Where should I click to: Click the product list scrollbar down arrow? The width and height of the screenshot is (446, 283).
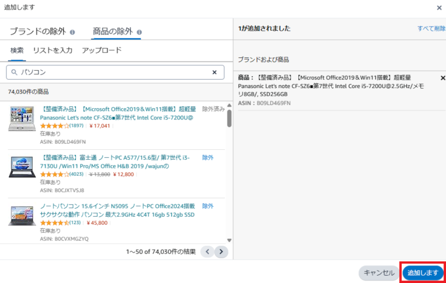pyautogui.click(x=229, y=241)
